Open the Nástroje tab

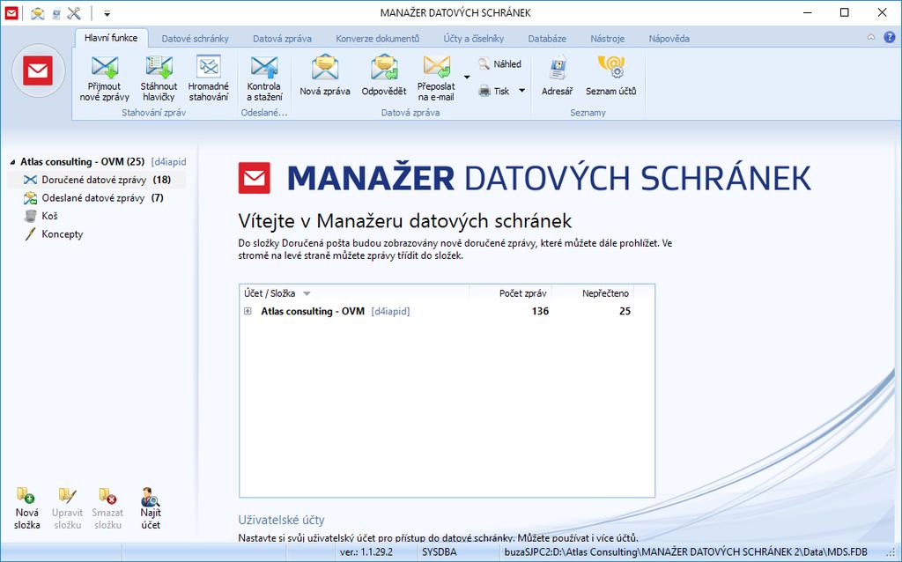tap(608, 39)
